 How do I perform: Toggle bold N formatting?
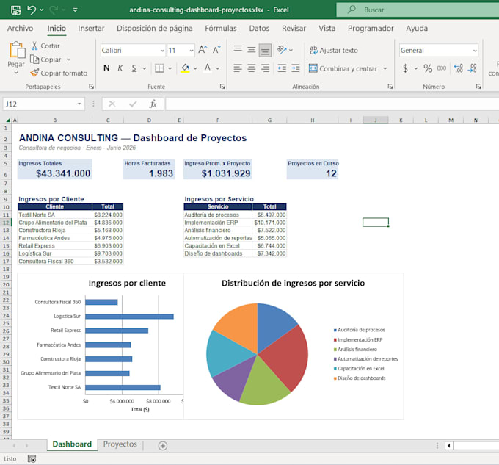point(106,68)
